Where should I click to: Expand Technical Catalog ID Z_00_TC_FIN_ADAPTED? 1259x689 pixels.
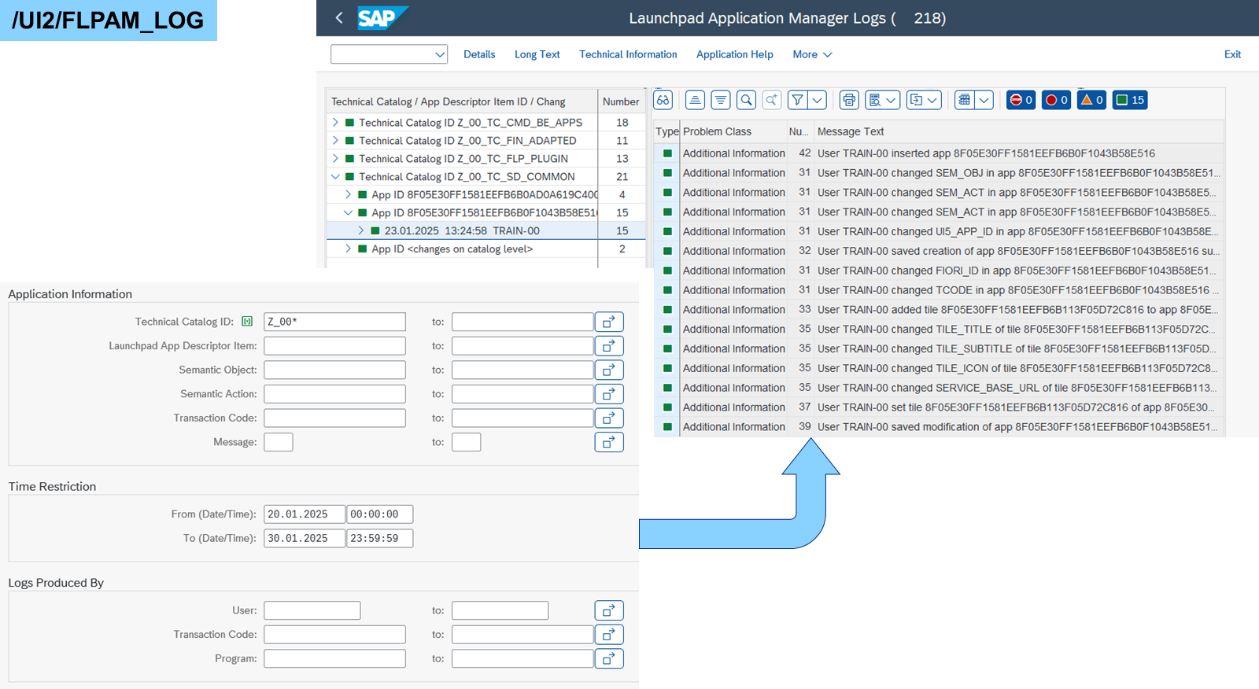(336, 140)
